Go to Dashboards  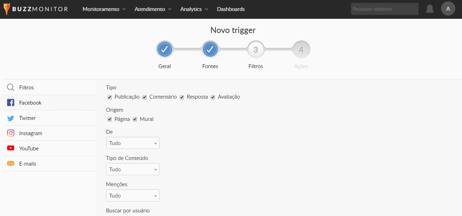[x=231, y=9]
